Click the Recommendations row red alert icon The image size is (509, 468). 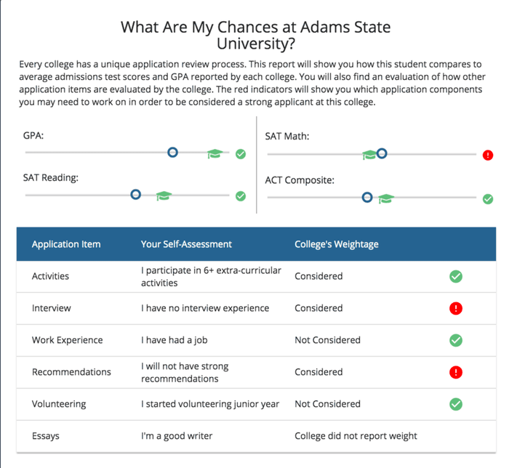(456, 372)
